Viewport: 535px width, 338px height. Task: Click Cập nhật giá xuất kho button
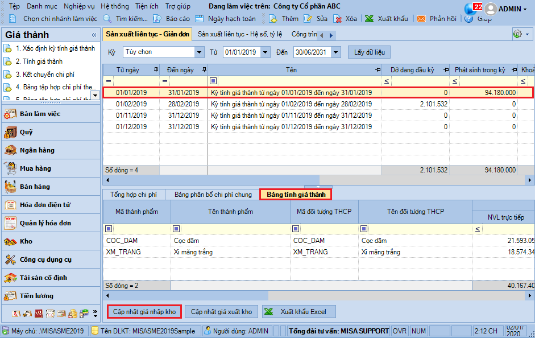click(221, 312)
